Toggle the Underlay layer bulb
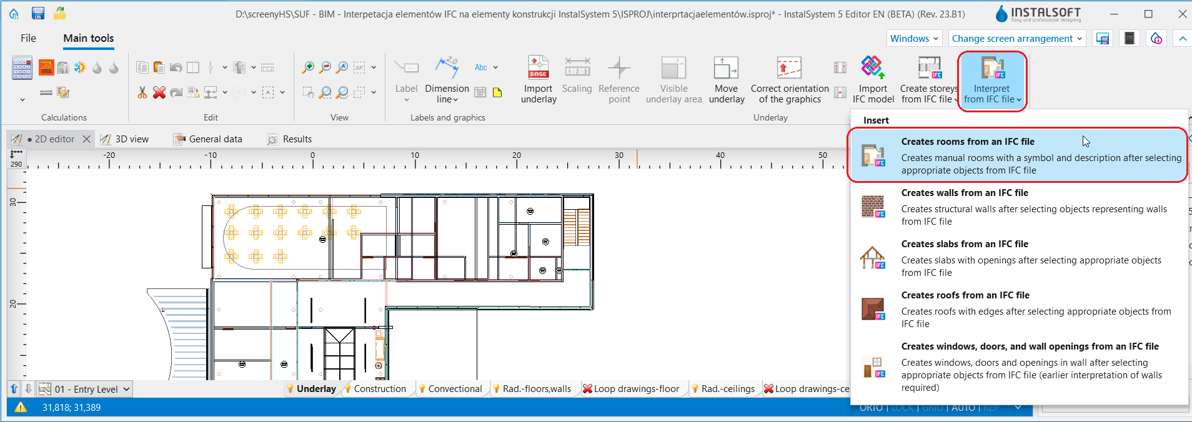 (291, 389)
